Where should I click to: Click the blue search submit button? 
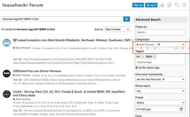click(x=126, y=19)
